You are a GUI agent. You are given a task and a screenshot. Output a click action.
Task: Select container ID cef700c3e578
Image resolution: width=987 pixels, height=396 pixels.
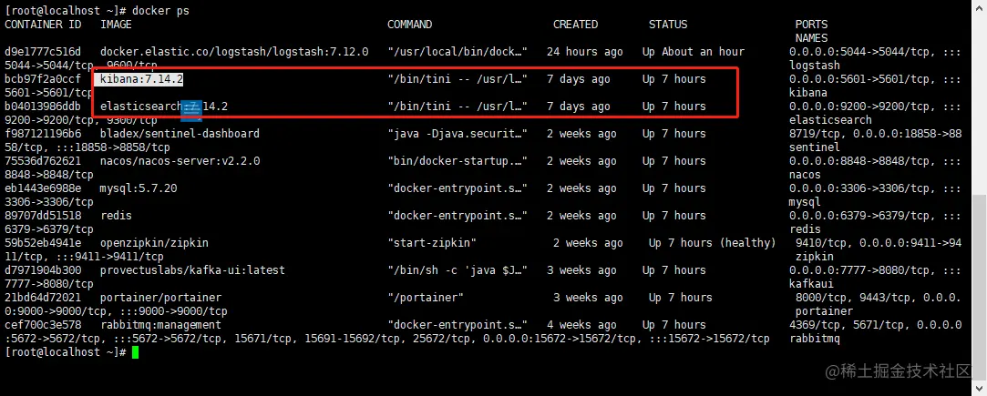43,325
